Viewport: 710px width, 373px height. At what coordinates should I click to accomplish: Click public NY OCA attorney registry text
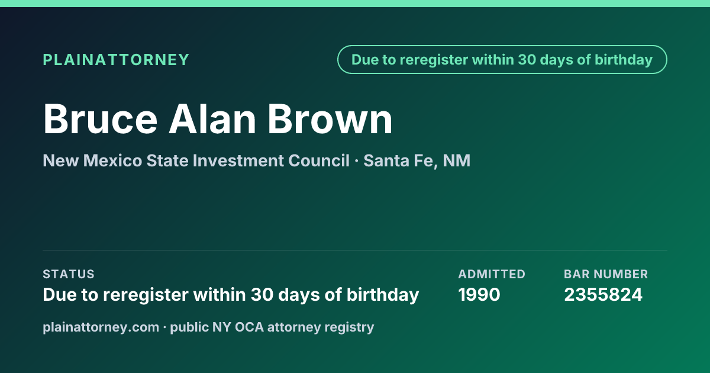(x=272, y=327)
